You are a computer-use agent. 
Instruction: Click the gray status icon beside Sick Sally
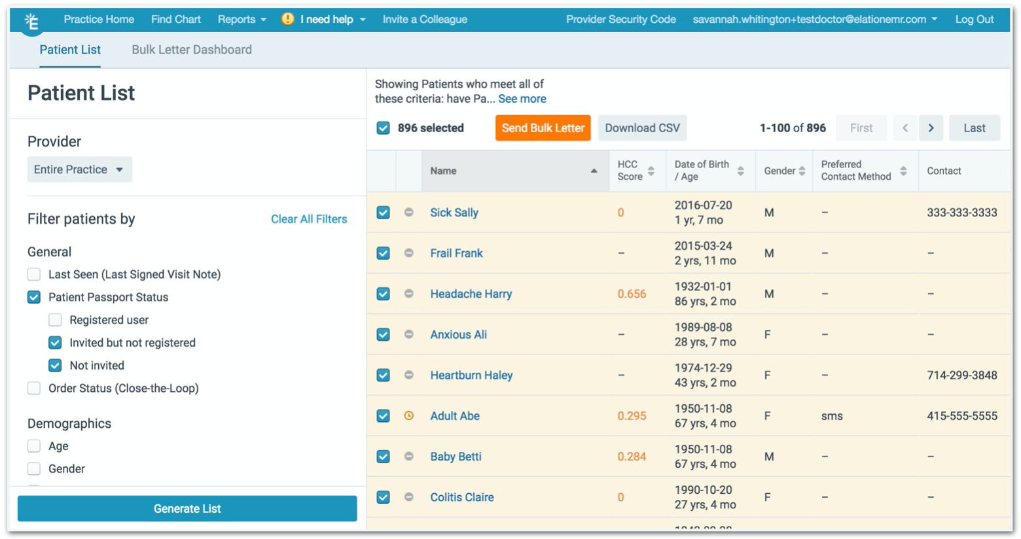pos(409,213)
